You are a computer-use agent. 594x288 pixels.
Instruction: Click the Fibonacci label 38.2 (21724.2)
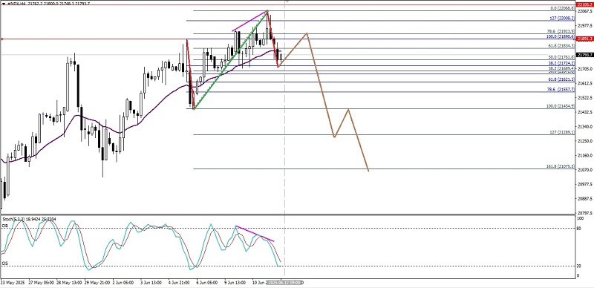[561, 63]
